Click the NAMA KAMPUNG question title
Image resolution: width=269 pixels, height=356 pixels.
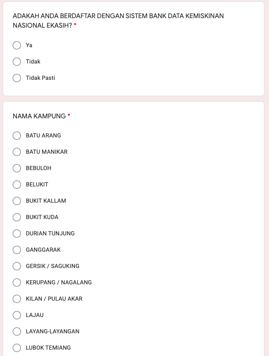[39, 116]
